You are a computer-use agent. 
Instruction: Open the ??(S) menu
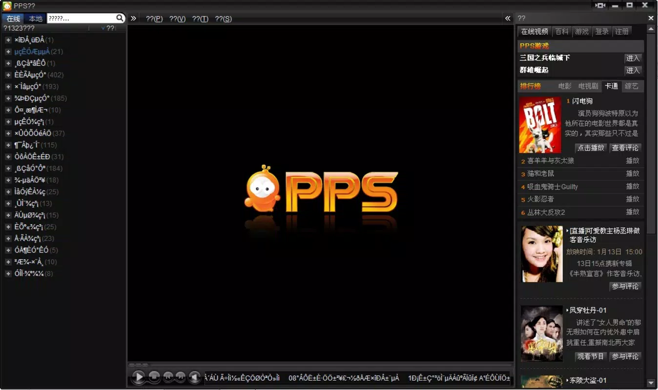point(224,19)
